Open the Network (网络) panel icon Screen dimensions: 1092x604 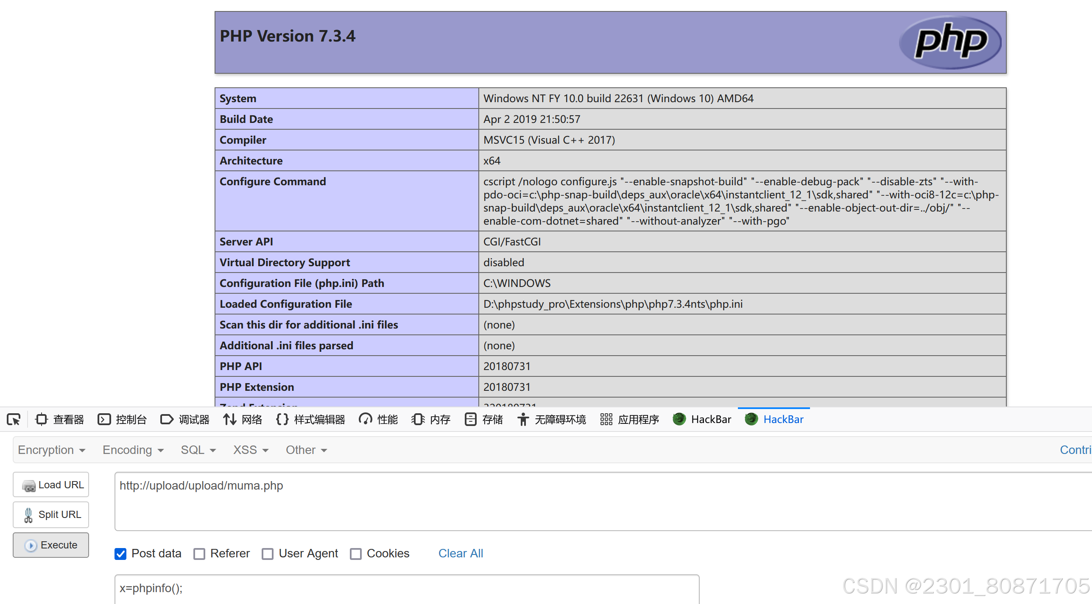[x=230, y=420]
